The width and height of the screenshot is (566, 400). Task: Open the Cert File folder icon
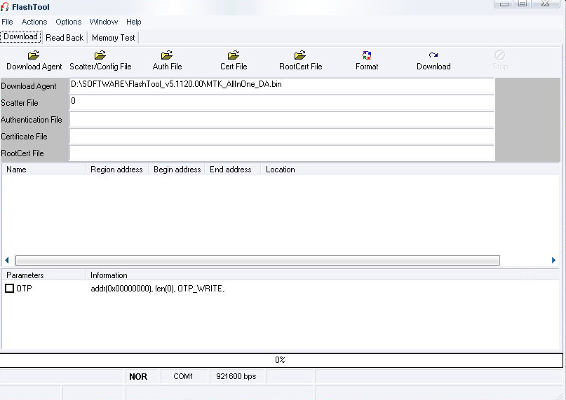pyautogui.click(x=233, y=55)
